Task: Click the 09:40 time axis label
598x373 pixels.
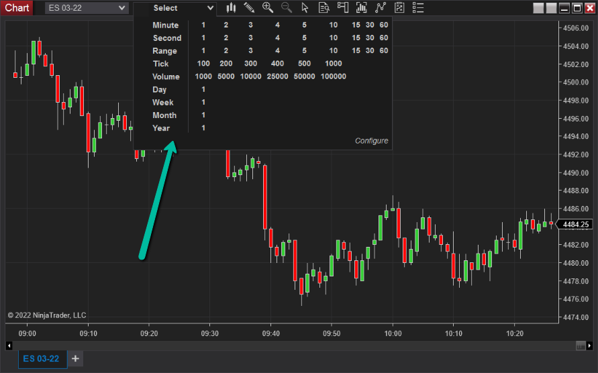Action: pos(270,333)
